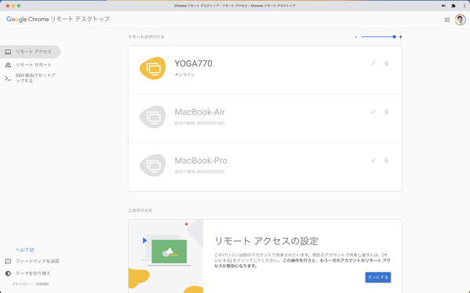Click the リモート アクセスの設定 heading
Screen dimensions: 470x293
[266, 241]
